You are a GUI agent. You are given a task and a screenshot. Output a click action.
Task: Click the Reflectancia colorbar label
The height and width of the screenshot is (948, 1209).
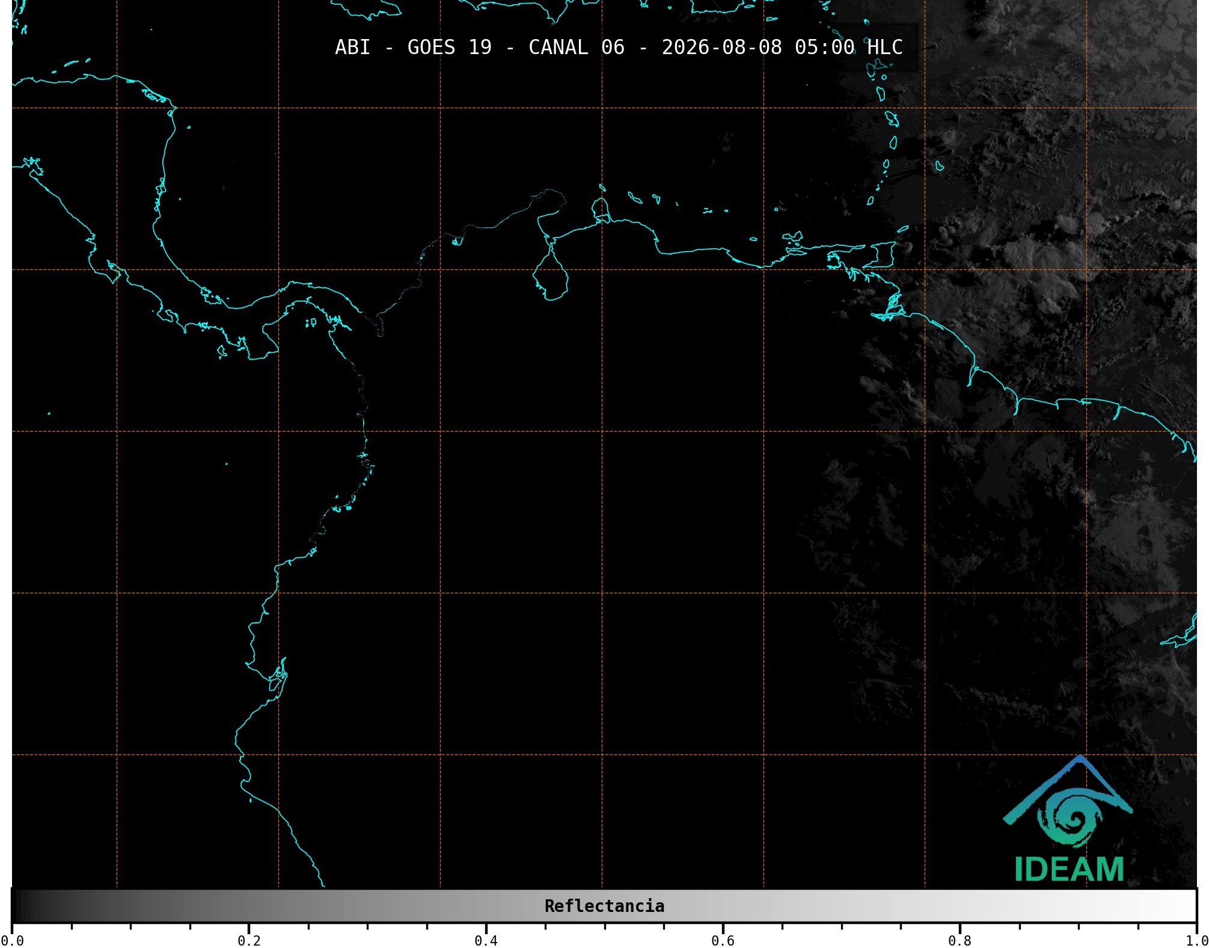604,906
